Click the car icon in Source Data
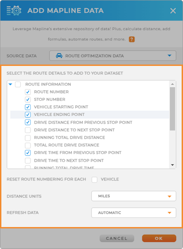This screenshot has height=249, width=183. [x=59, y=56]
